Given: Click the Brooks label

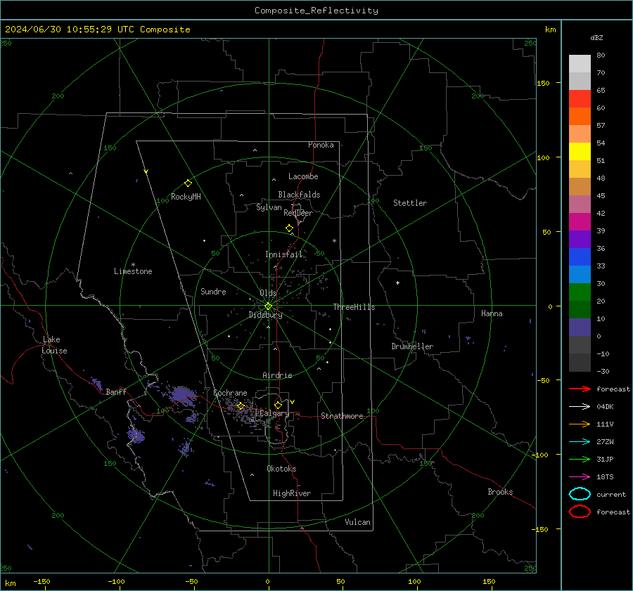Looking at the screenshot, I should point(500,492).
